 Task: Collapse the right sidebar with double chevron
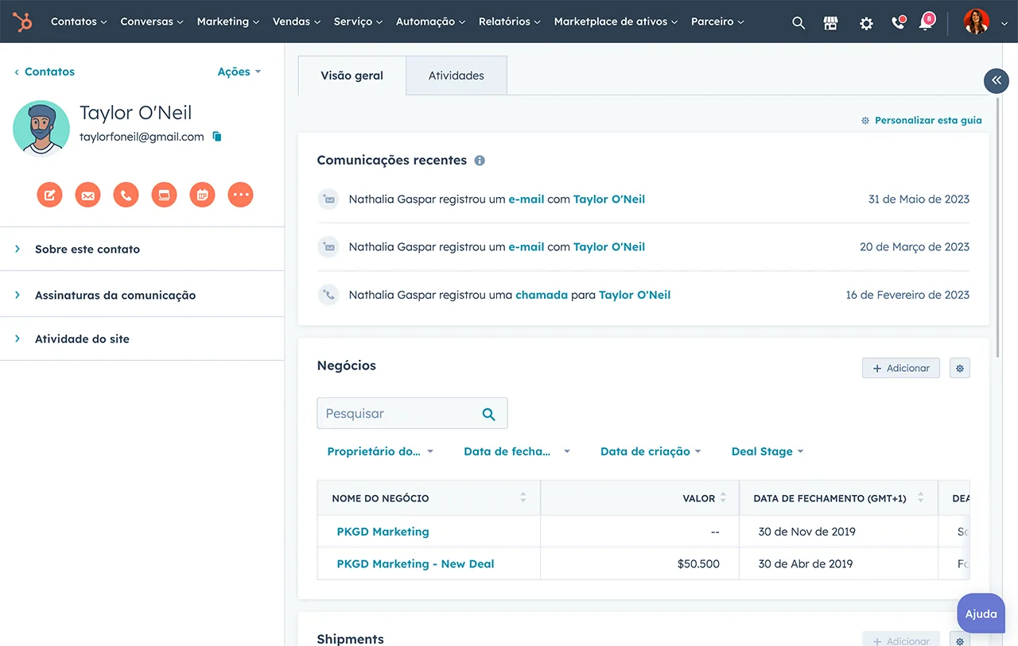(997, 81)
